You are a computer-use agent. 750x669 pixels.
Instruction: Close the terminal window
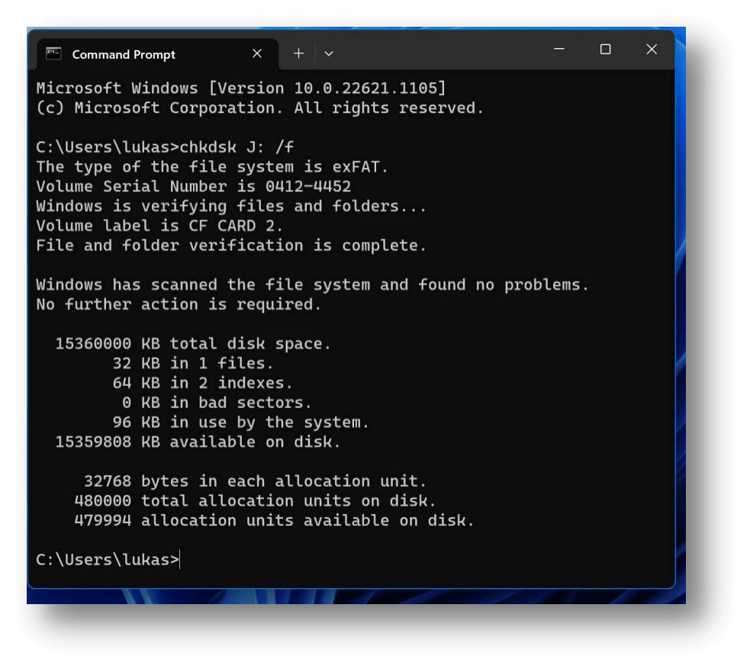pyautogui.click(x=652, y=50)
